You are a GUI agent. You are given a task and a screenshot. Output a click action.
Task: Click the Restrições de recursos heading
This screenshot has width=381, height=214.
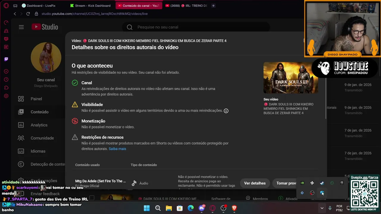pos(102,137)
